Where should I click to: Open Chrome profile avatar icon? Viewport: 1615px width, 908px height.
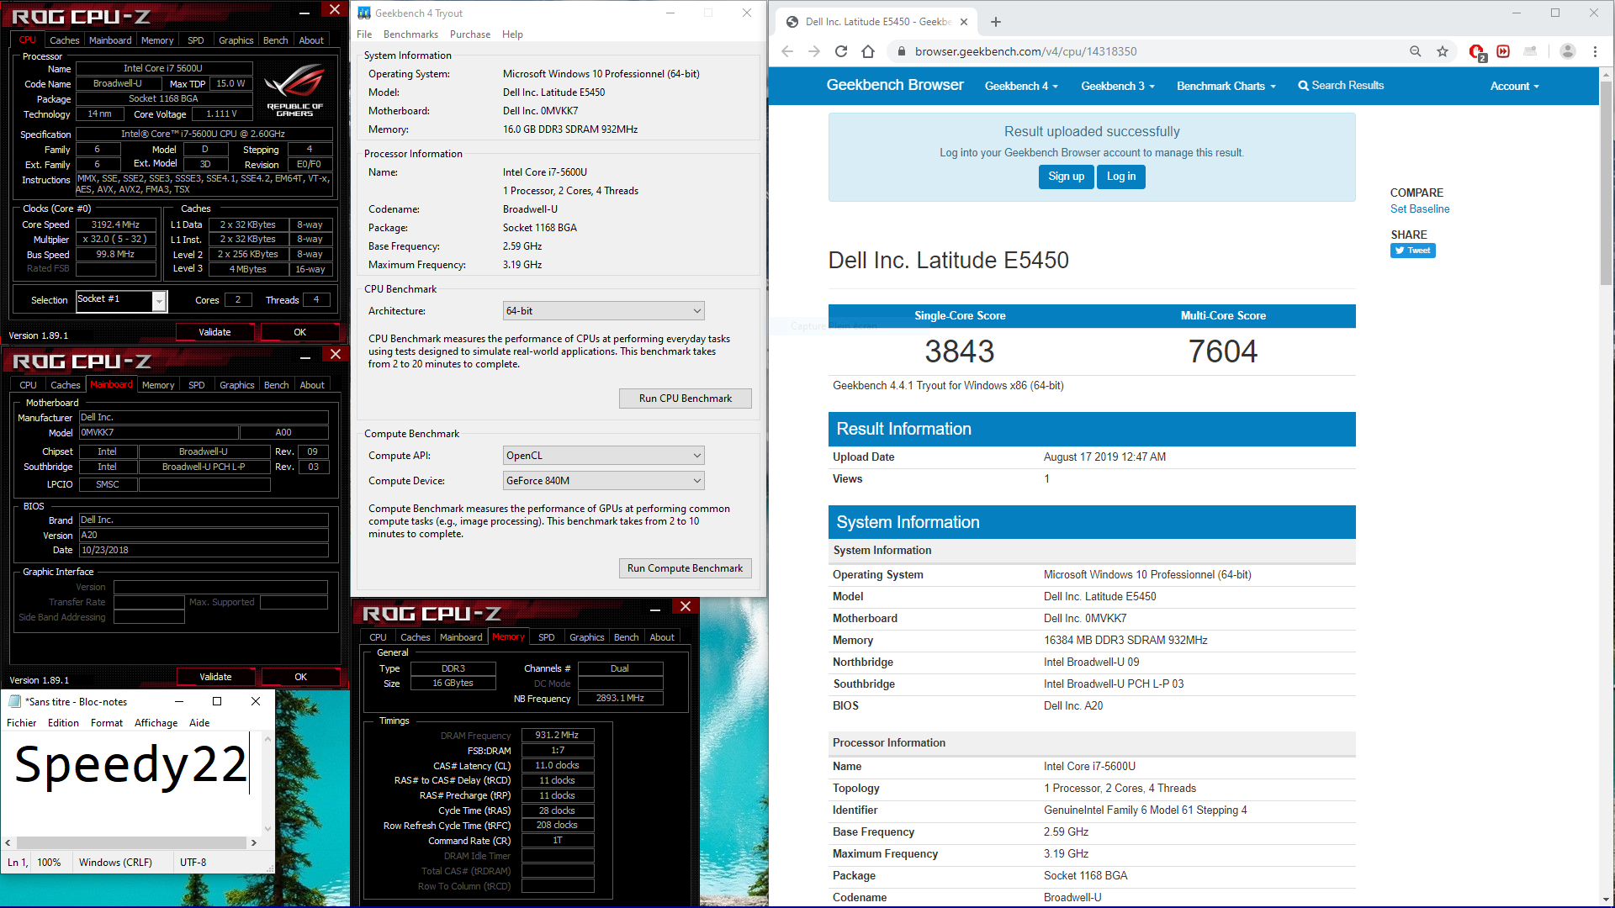coord(1568,51)
